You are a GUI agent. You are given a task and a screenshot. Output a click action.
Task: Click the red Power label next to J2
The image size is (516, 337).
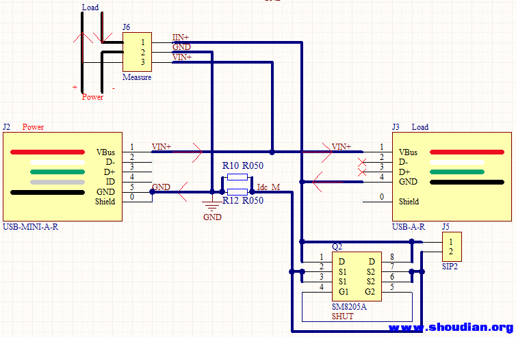coord(33,127)
